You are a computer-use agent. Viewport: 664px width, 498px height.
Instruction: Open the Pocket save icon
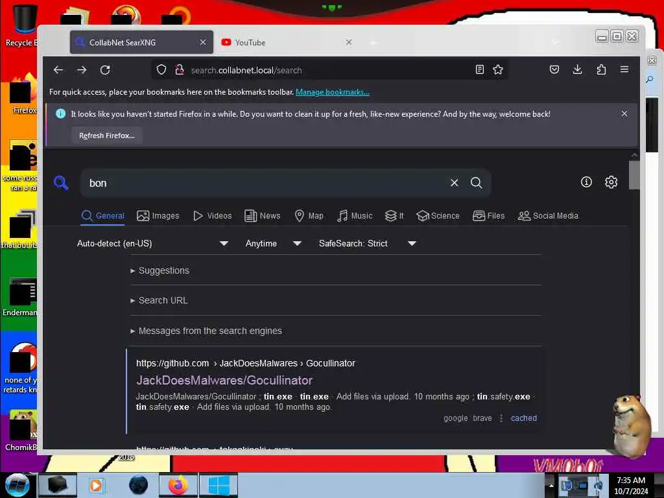tap(554, 69)
